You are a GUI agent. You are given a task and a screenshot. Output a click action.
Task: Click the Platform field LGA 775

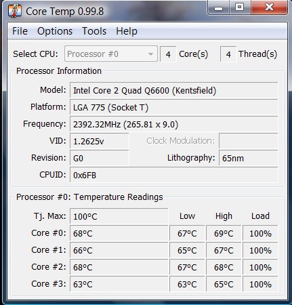pos(173,108)
